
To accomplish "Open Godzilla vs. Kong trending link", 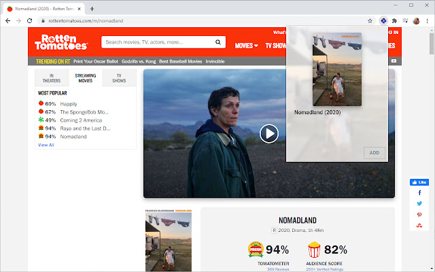I will pos(139,61).
